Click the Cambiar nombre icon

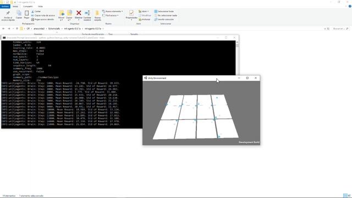[87, 13]
